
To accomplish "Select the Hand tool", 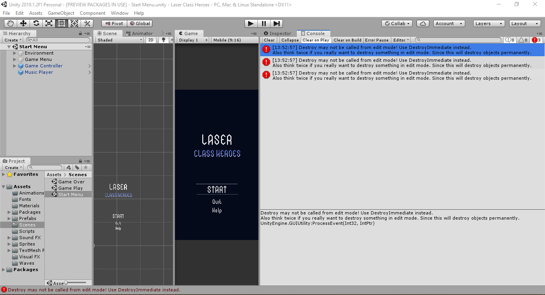I will 10,23.
